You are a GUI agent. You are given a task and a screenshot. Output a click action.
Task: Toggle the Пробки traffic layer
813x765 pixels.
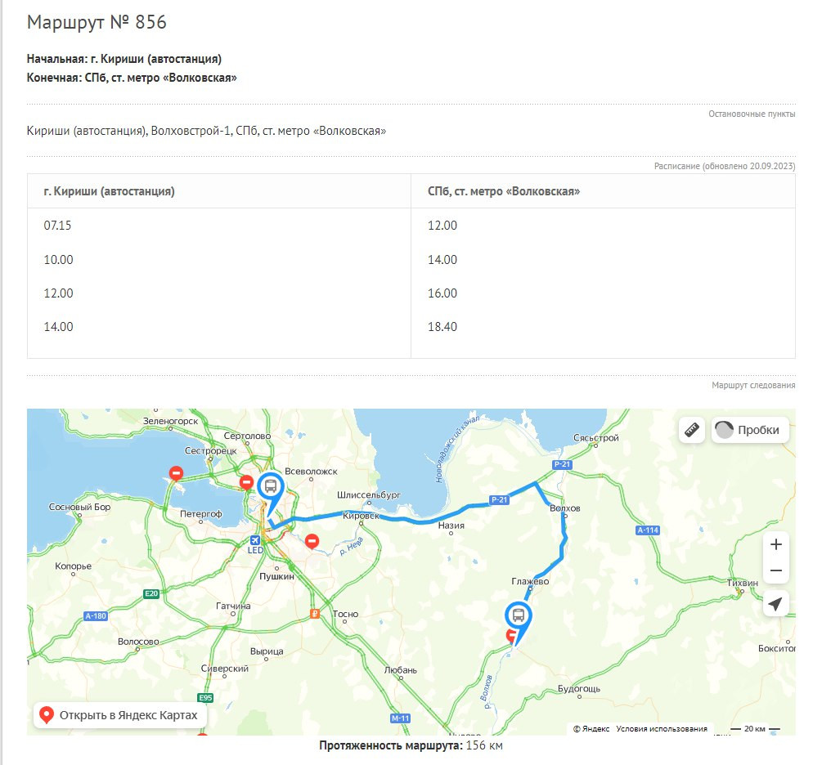click(750, 430)
